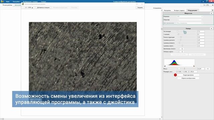Adjust the Усиление slider
The image size is (214, 120).
tap(187, 34)
